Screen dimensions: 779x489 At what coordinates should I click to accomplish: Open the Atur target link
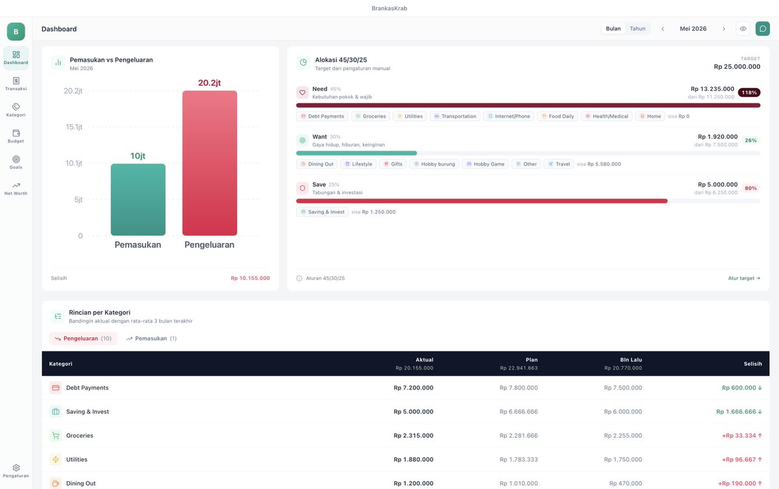tap(744, 278)
